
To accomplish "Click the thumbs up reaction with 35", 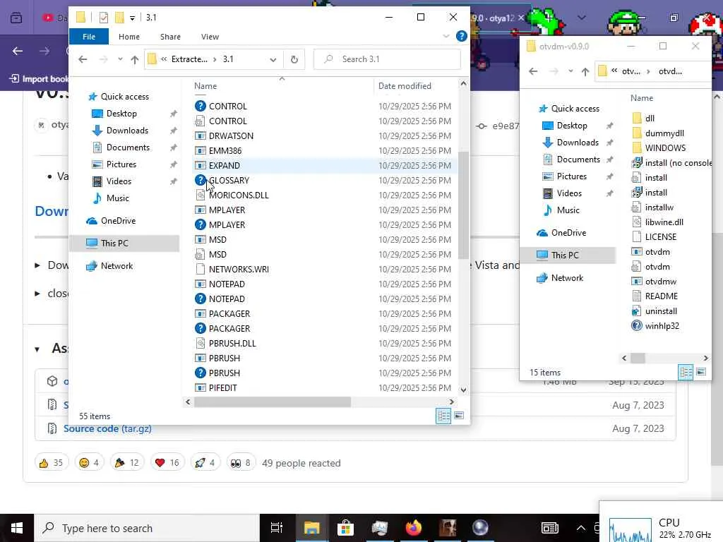I will click(x=52, y=463).
